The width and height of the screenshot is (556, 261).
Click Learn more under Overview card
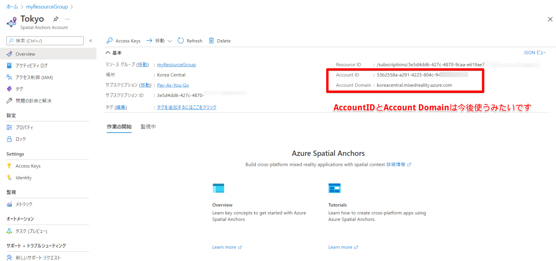pos(227,247)
